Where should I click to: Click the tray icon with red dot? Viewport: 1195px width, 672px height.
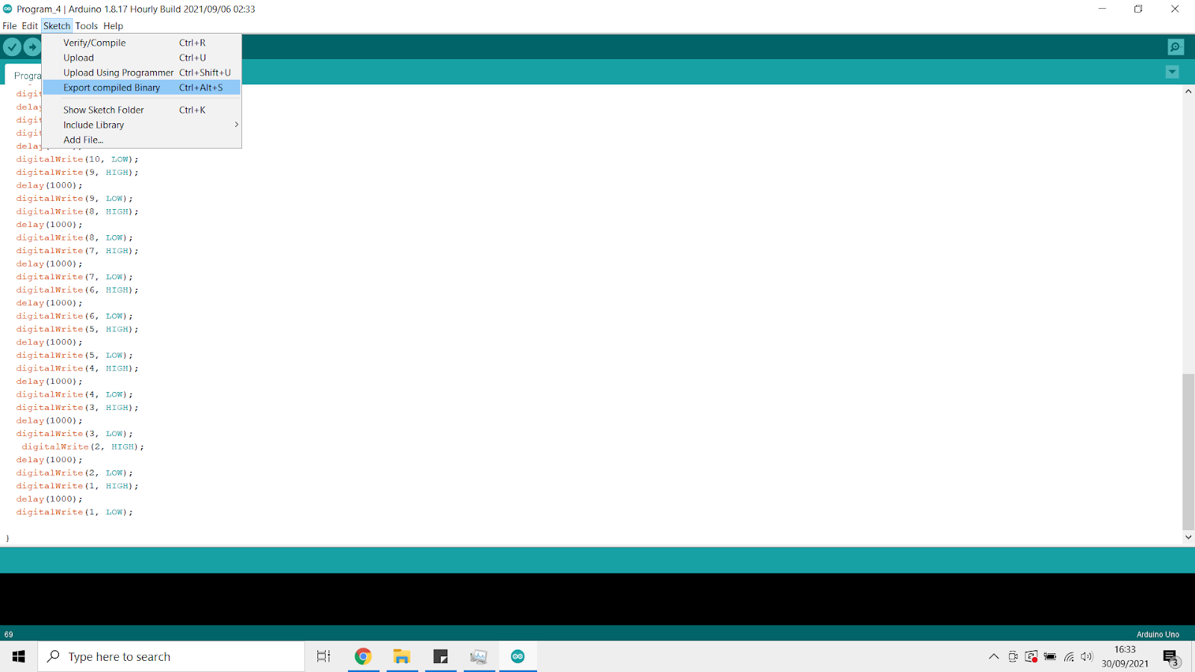pyautogui.click(x=1031, y=657)
